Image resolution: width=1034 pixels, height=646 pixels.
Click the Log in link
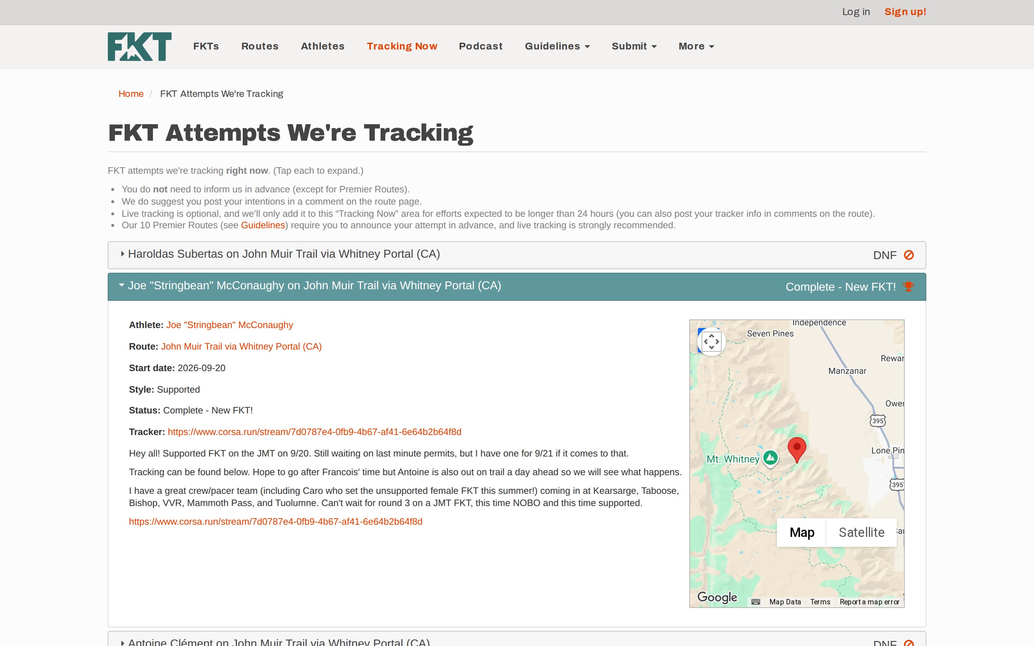click(856, 12)
